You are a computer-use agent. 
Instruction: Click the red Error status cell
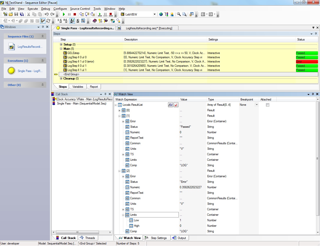(307, 61)
